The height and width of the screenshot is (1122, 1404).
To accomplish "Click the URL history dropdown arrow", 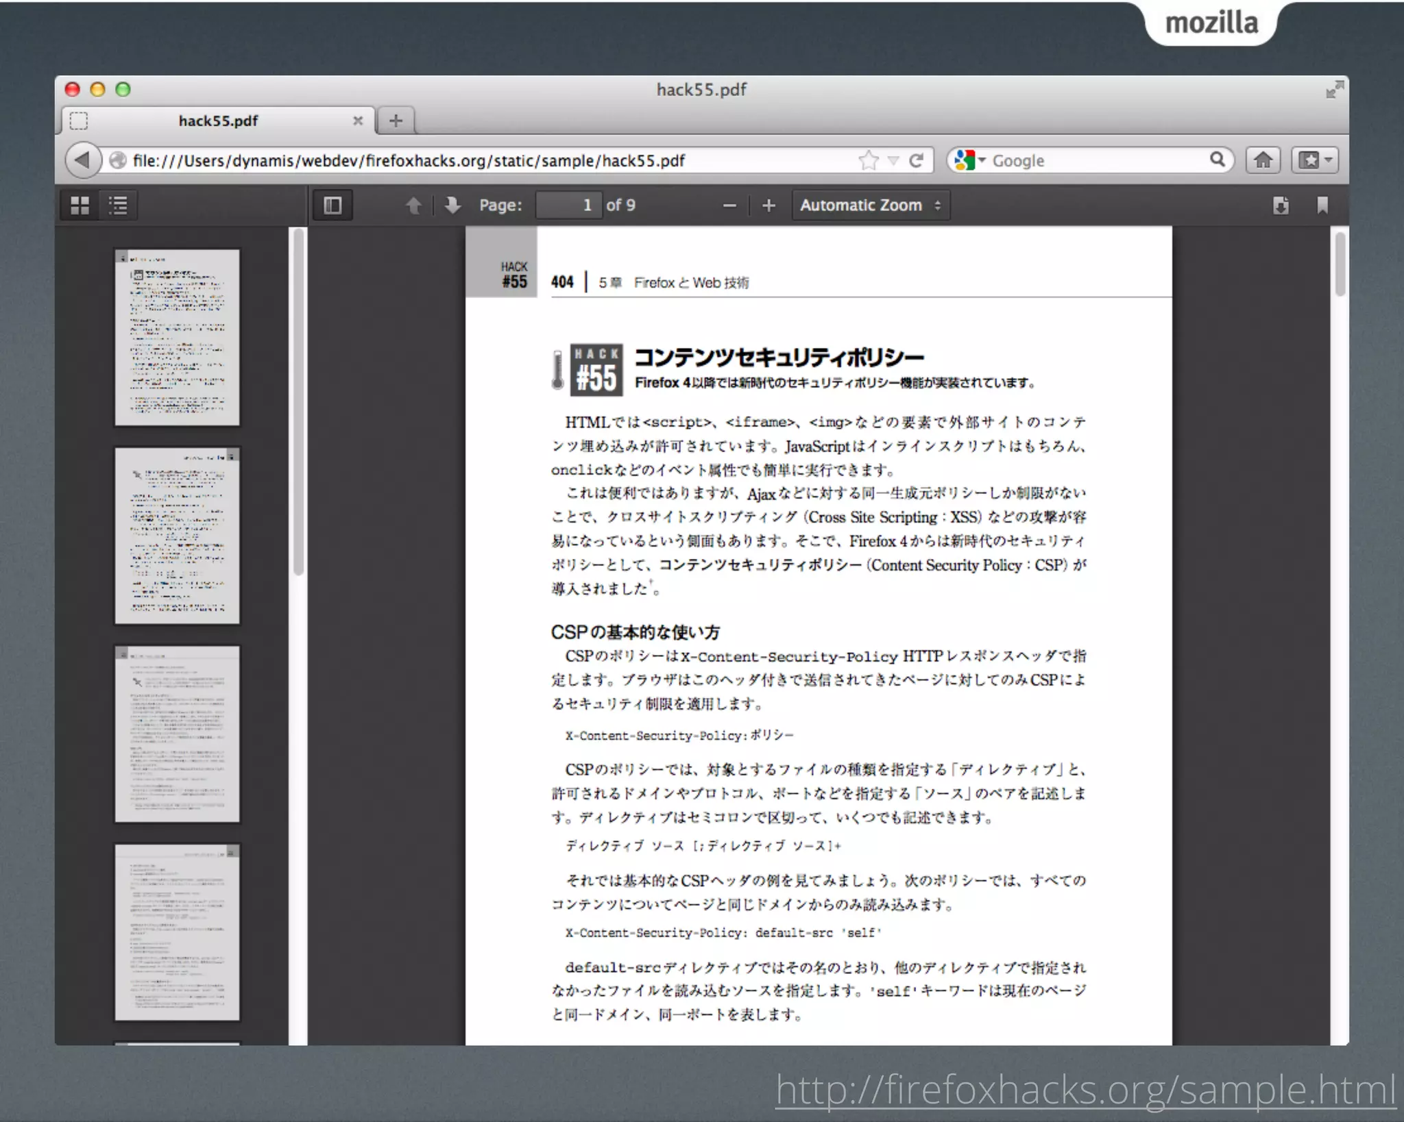I will coord(893,160).
